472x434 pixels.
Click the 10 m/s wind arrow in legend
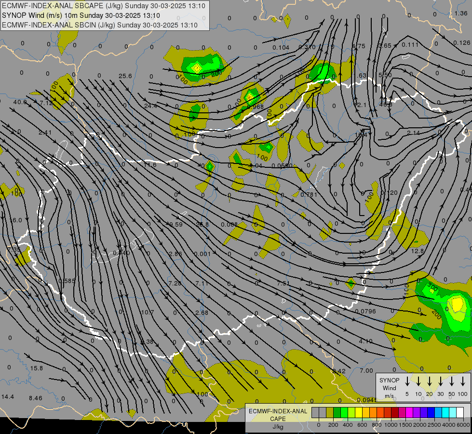point(418,381)
